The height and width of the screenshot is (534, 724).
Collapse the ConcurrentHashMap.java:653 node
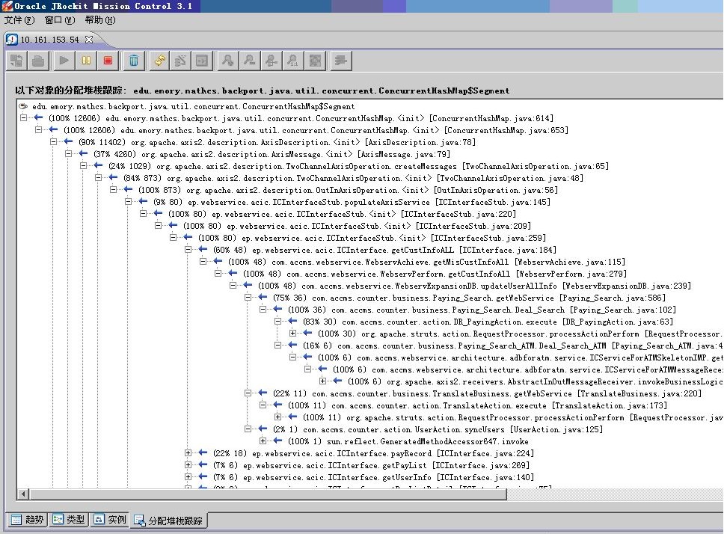tap(38, 130)
